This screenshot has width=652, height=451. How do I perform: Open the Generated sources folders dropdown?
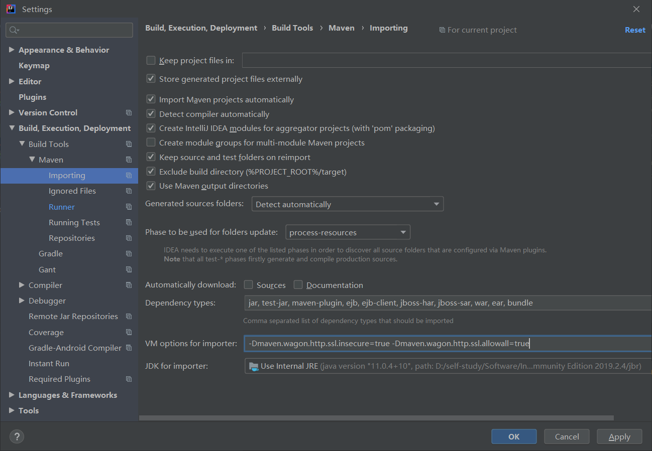tap(344, 204)
